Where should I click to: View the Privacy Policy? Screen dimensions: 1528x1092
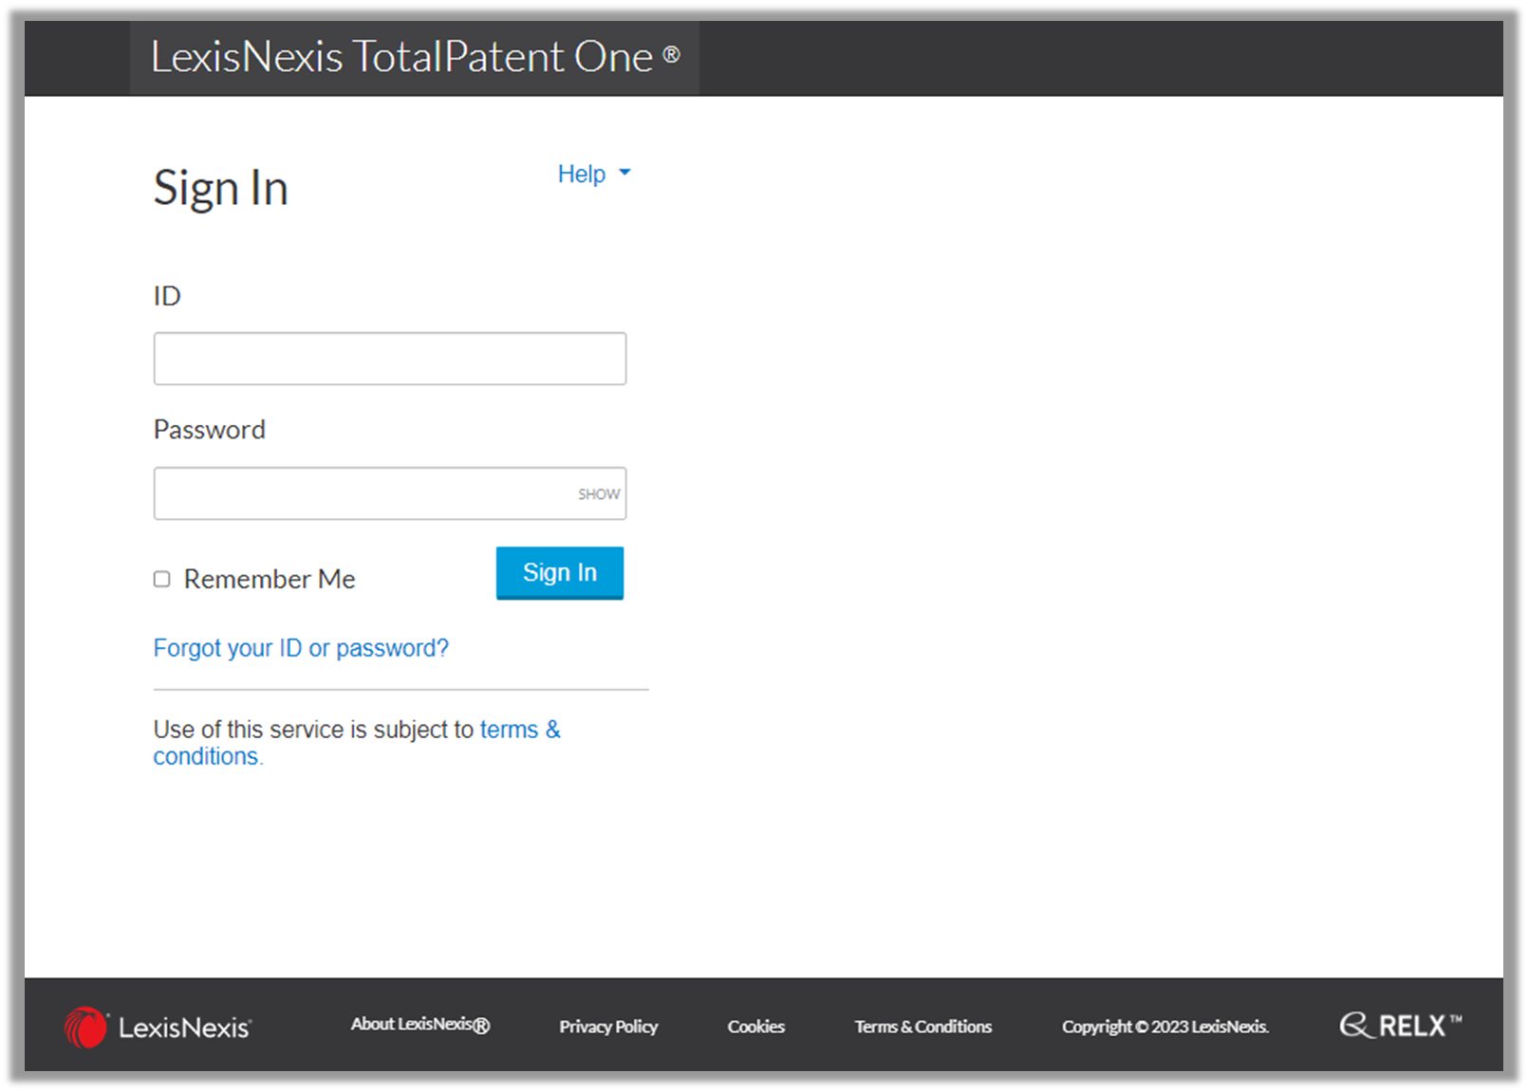[608, 1026]
